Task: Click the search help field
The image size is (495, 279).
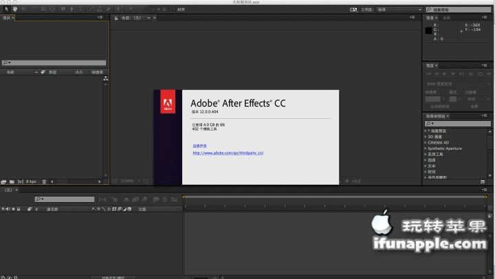Action: point(459,10)
